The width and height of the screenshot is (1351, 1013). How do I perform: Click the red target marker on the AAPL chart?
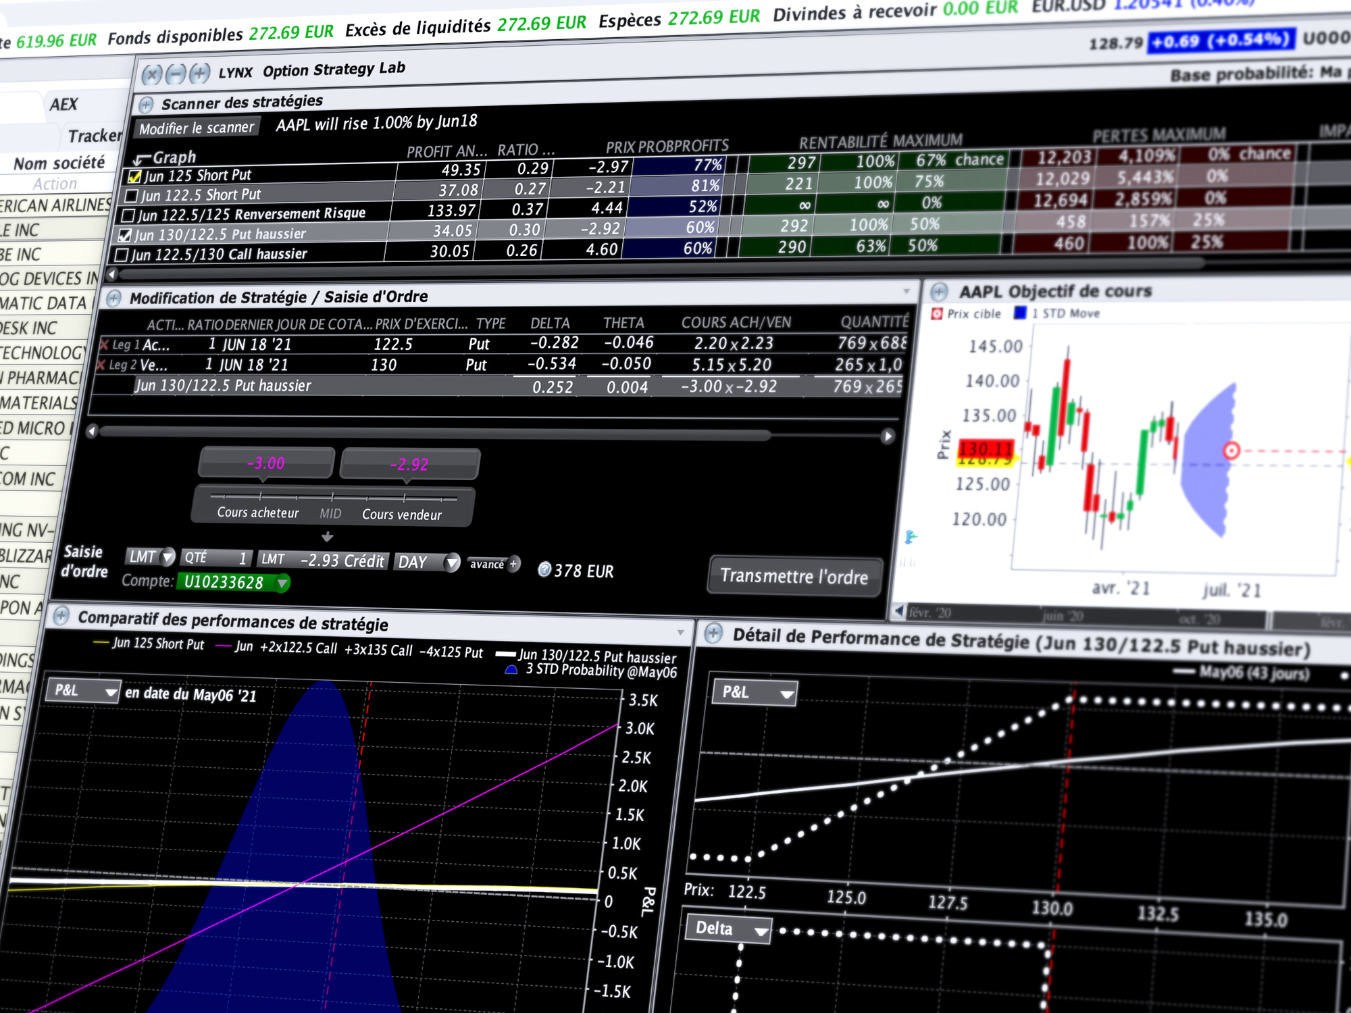point(1231,450)
